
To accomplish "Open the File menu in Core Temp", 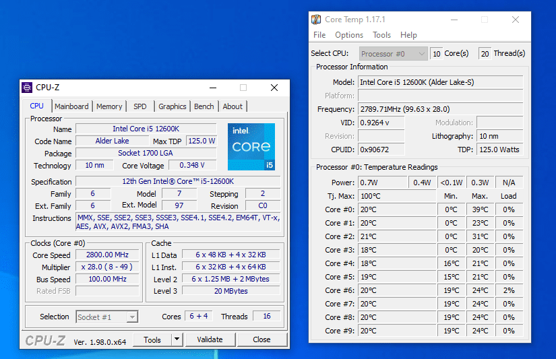I will (319, 35).
